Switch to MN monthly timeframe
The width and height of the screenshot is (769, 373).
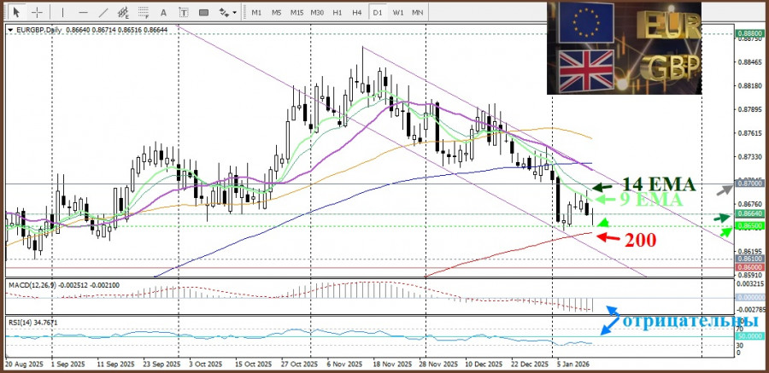point(417,13)
